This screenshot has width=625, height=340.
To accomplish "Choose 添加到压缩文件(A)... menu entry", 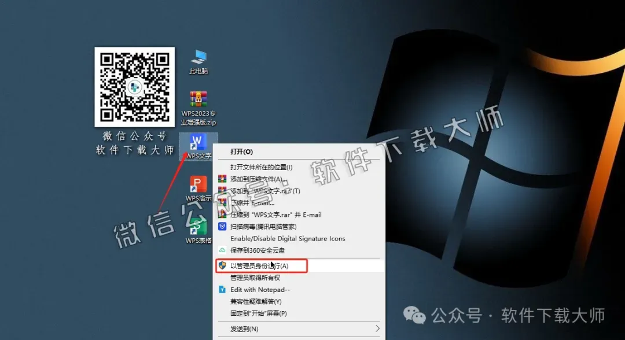I will point(299,179).
